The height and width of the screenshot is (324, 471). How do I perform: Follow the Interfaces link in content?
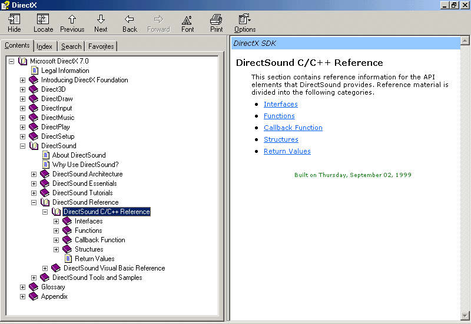pos(280,104)
